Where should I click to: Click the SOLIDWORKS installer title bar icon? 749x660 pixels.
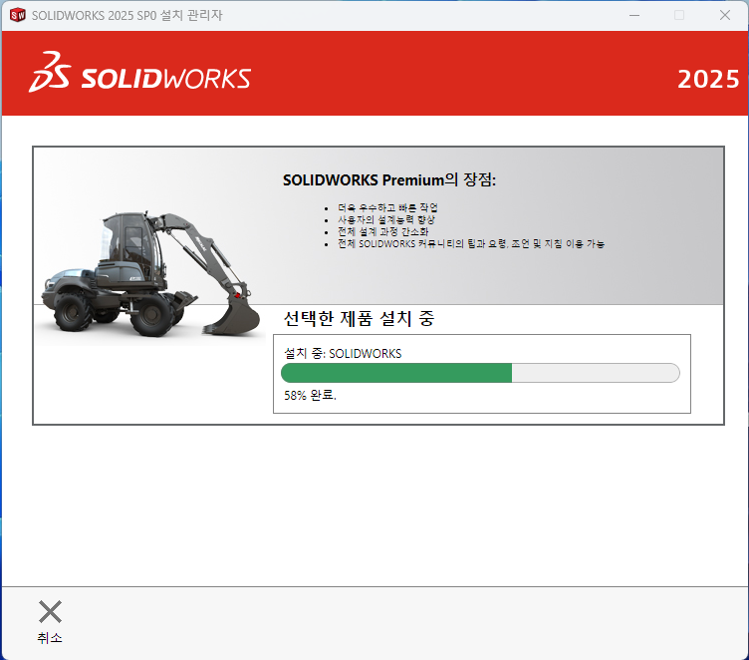click(x=17, y=15)
